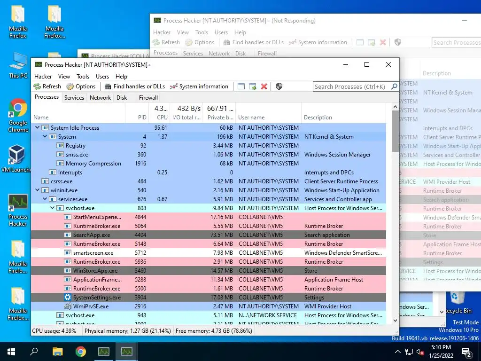
Task: Select the WmiPrvSE.exe process icon
Action: click(x=68, y=306)
